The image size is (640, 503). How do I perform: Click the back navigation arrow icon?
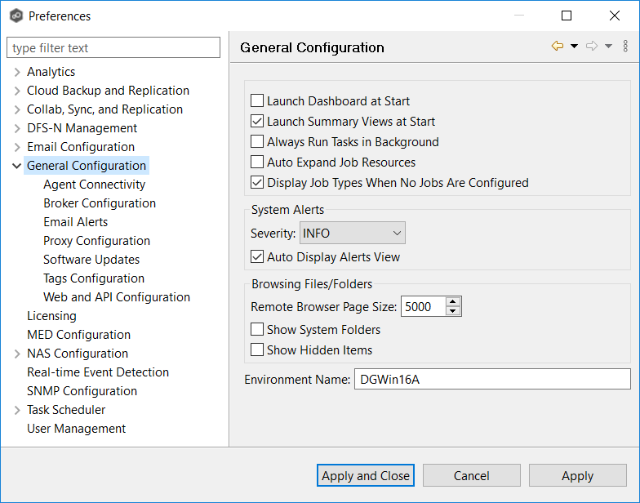click(x=558, y=47)
